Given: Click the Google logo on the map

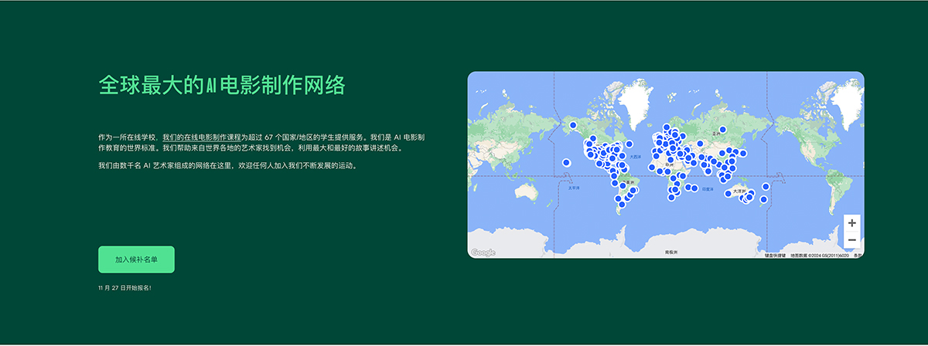Looking at the screenshot, I should click(x=483, y=253).
